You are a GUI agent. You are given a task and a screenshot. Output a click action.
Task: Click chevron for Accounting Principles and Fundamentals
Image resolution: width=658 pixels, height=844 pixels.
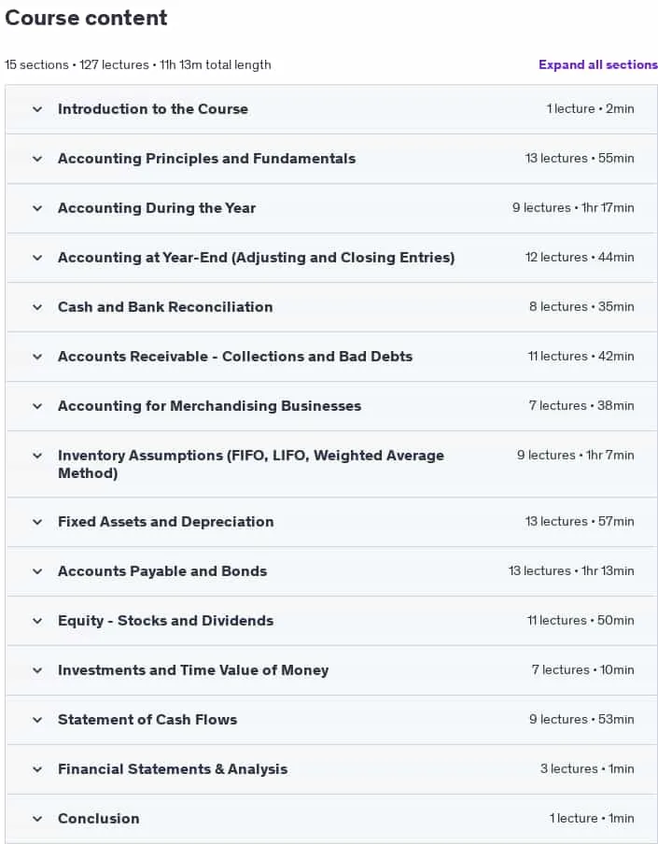pyautogui.click(x=37, y=159)
